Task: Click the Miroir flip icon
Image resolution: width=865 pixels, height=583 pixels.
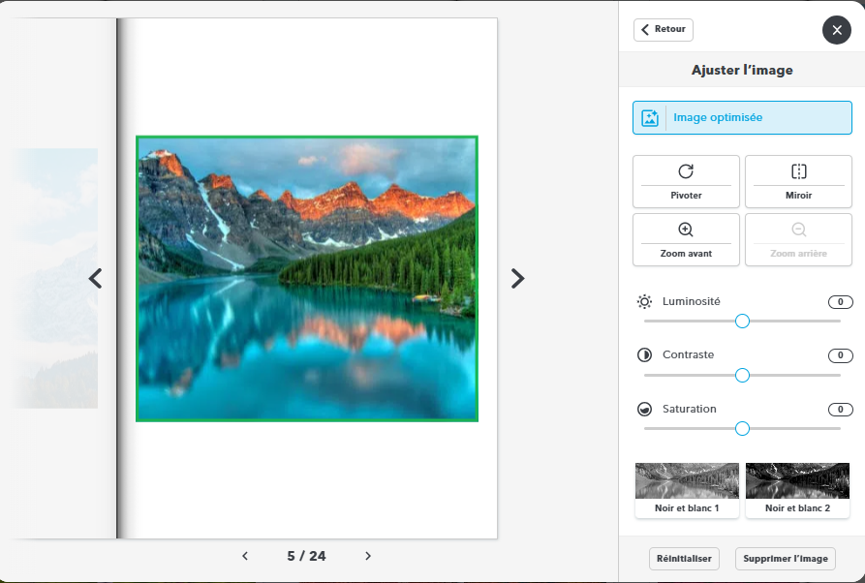Action: coord(798,171)
